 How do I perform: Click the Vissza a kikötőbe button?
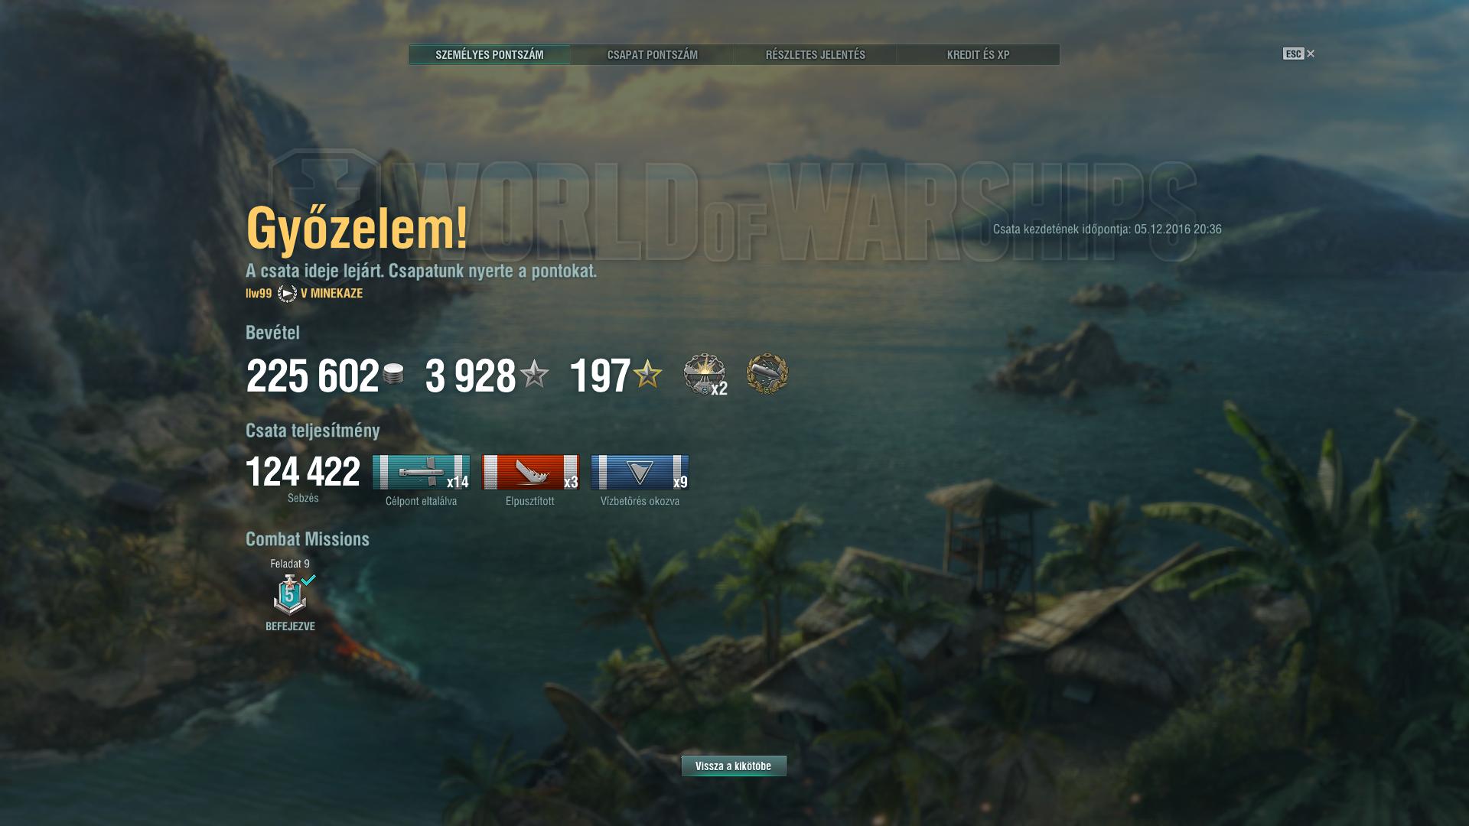734,766
